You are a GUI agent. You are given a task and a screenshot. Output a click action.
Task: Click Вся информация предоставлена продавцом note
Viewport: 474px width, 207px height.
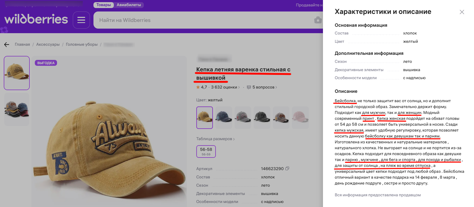coord(378,195)
